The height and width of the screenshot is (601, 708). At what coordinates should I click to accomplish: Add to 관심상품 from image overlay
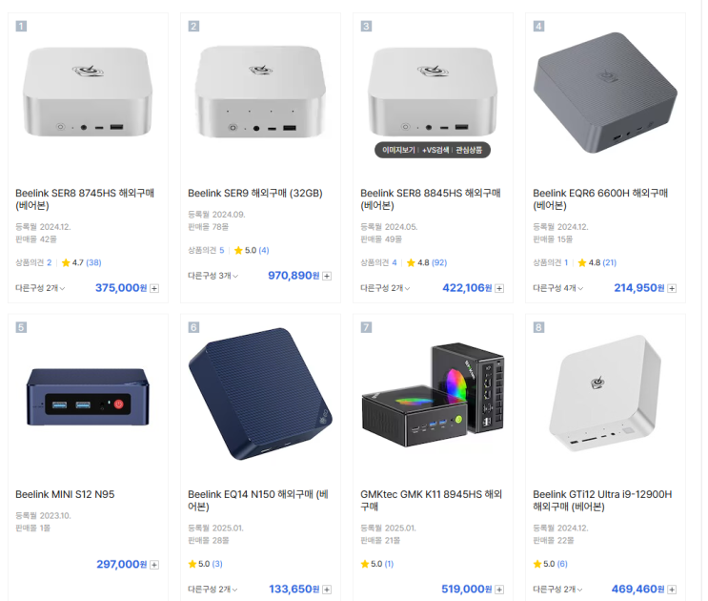click(469, 150)
